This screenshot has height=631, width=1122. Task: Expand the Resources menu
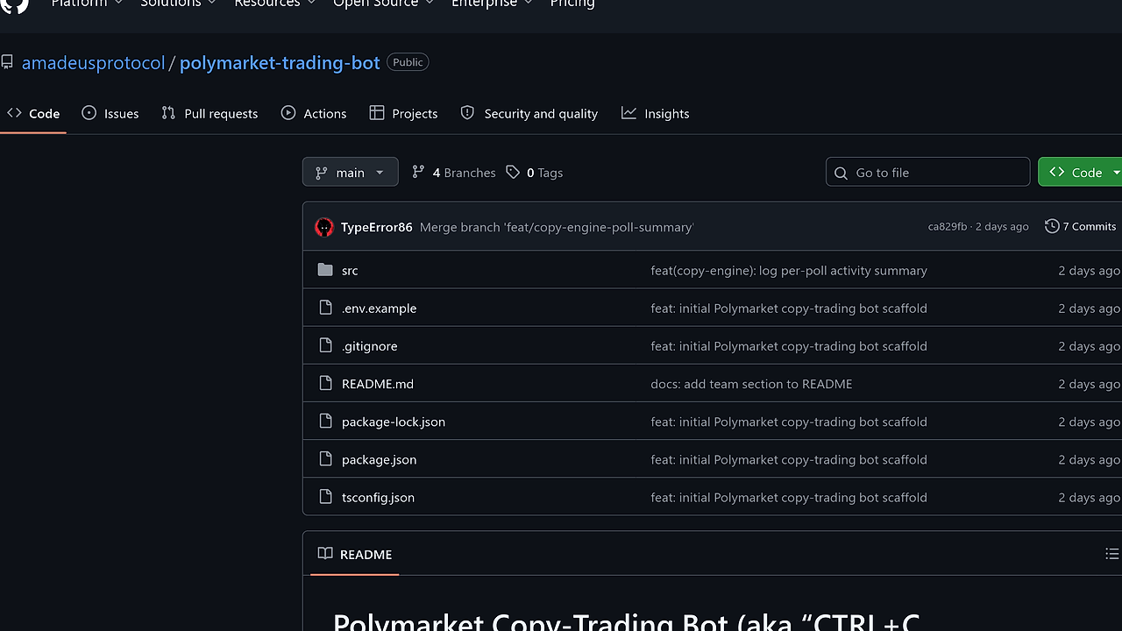tap(274, 4)
